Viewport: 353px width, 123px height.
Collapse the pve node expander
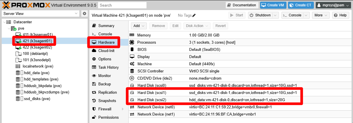click(9, 28)
